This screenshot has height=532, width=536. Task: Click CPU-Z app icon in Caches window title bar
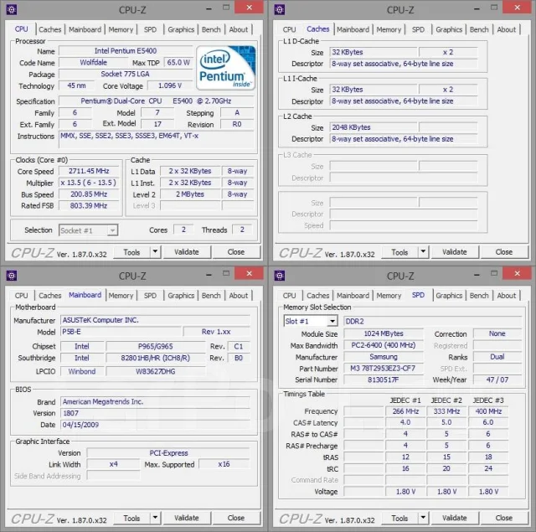coord(279,9)
